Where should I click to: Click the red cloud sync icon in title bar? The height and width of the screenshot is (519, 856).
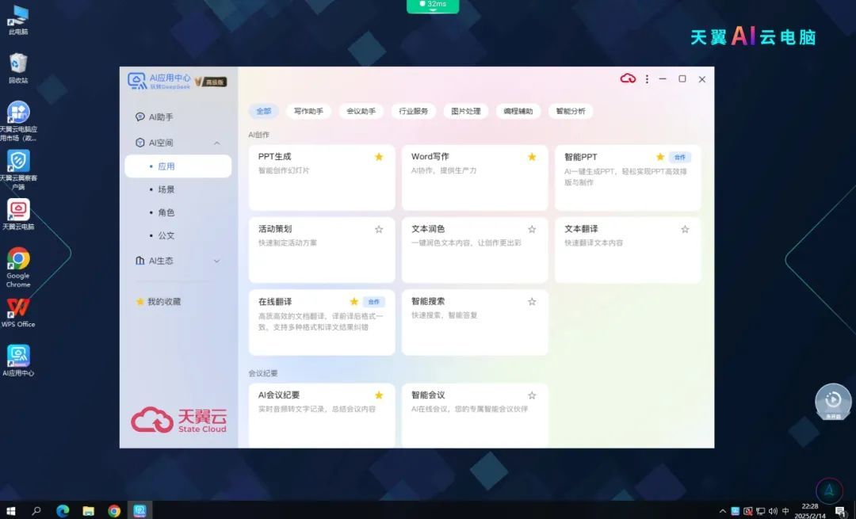pyautogui.click(x=628, y=78)
